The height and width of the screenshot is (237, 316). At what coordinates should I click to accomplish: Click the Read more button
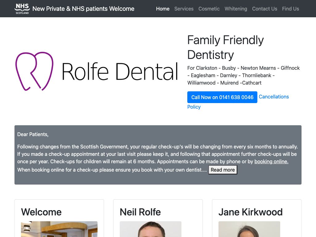click(x=223, y=170)
